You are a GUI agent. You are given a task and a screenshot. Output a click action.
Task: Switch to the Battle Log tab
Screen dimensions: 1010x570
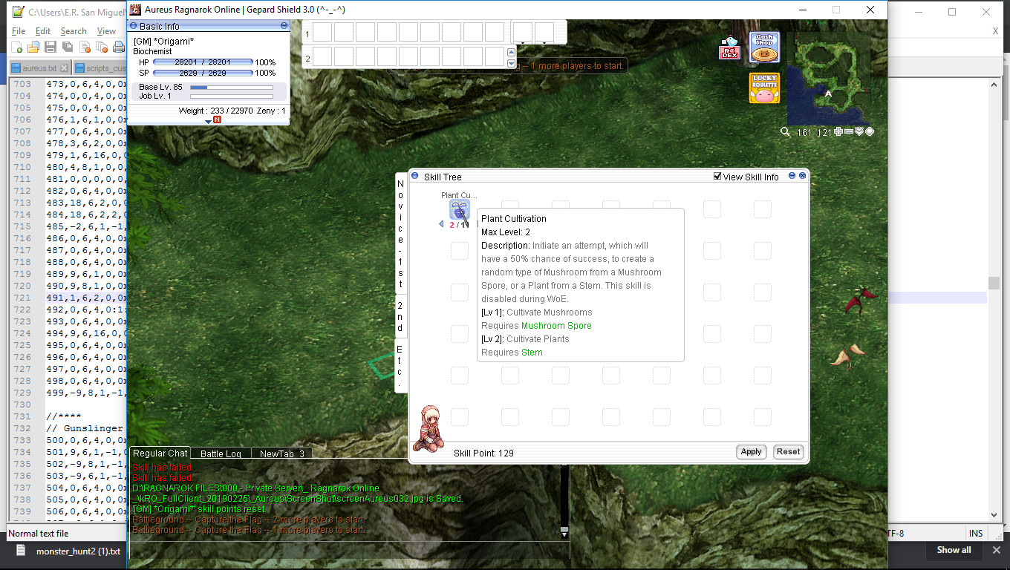coord(221,453)
